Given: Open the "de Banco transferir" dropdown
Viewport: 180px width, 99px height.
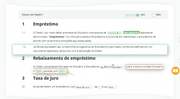Looking at the screenshot, I should coord(113,67).
